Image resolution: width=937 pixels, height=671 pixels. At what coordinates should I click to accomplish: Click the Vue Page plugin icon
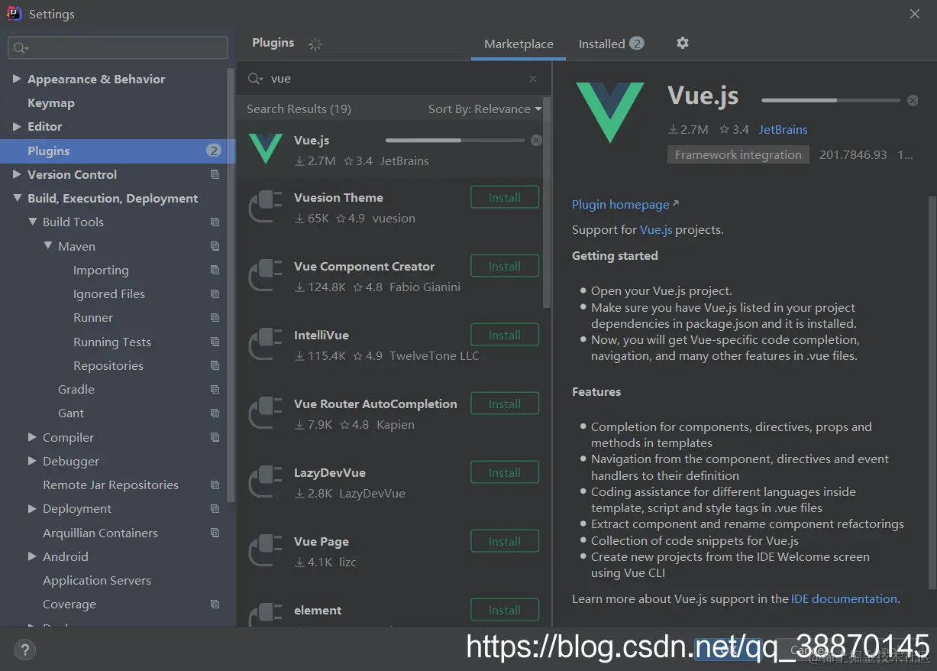click(266, 550)
